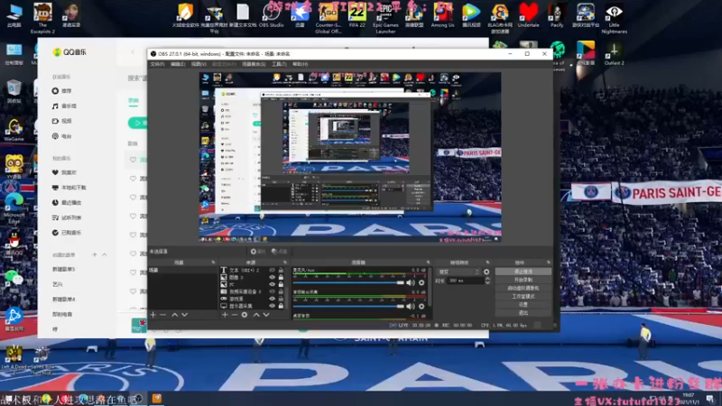Mute the mixer channel below 麦克风/Aux
Viewport: 722px width, 406px height.
click(411, 306)
